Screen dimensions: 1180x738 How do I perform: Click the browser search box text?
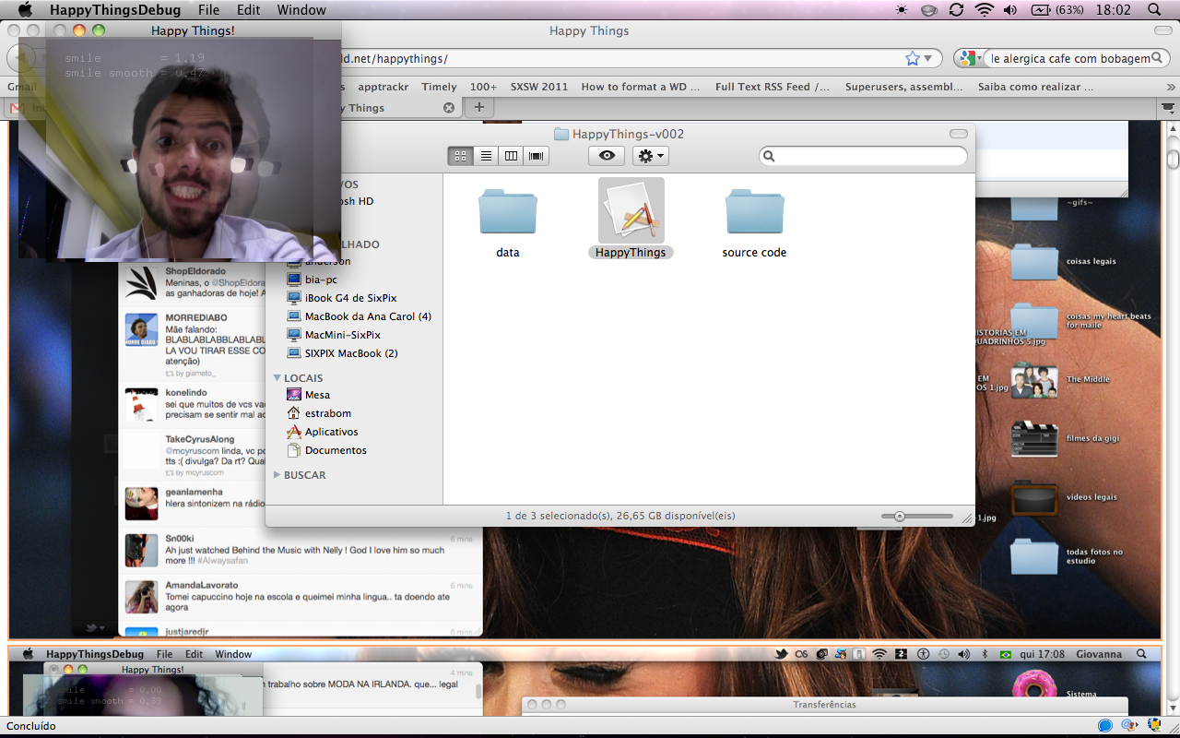(1069, 59)
